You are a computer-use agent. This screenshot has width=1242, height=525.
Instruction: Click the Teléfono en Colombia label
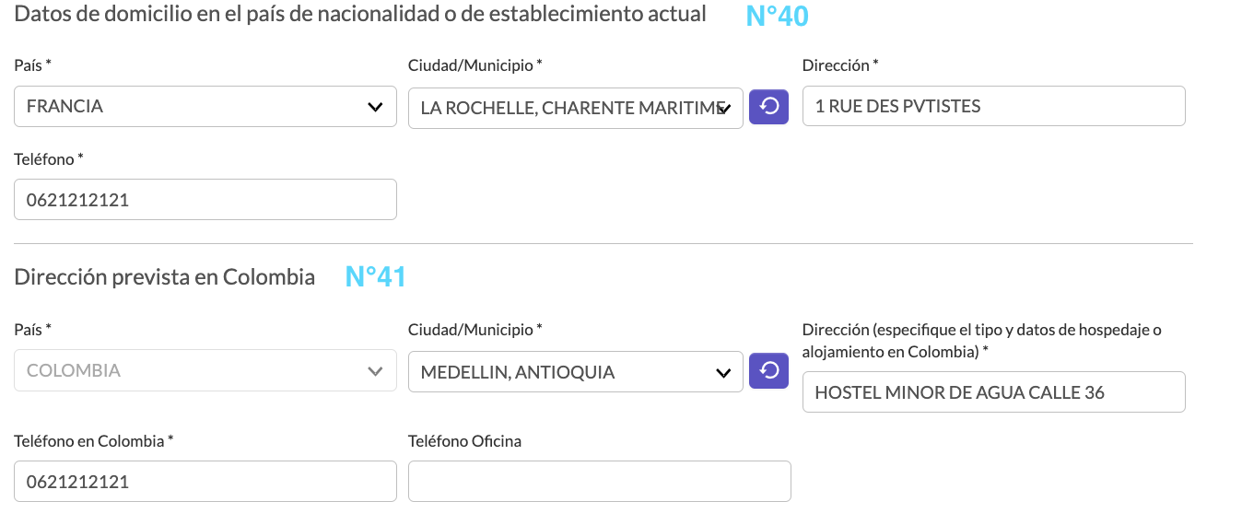(94, 441)
